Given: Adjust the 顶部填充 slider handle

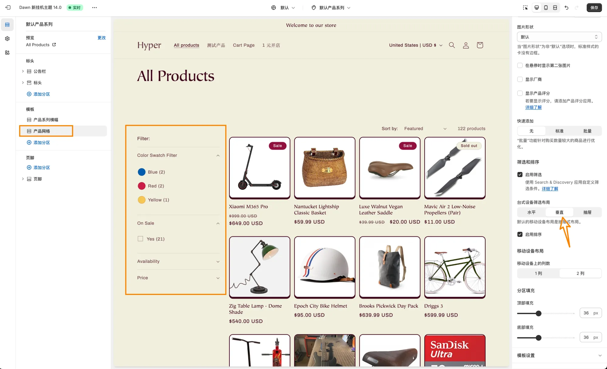Looking at the screenshot, I should [x=538, y=313].
